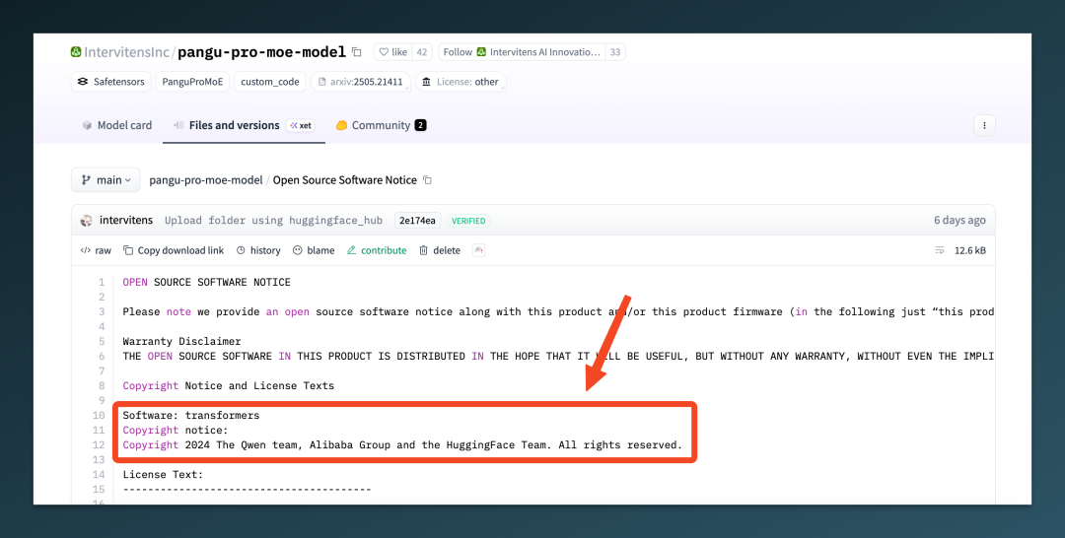Viewport: 1065px width, 538px height.
Task: View the 42 likes count
Action: tap(422, 52)
